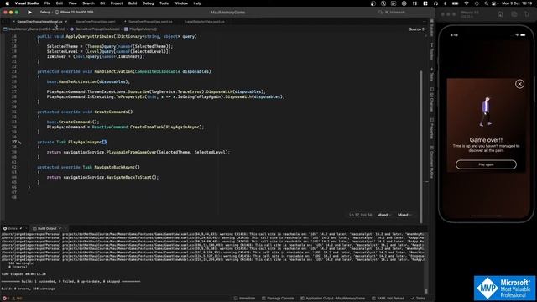Open the Build menu
Screen dimensions: 537x302
tap(133, 3)
